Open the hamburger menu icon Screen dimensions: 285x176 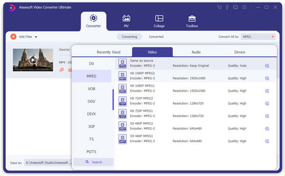click(x=244, y=7)
